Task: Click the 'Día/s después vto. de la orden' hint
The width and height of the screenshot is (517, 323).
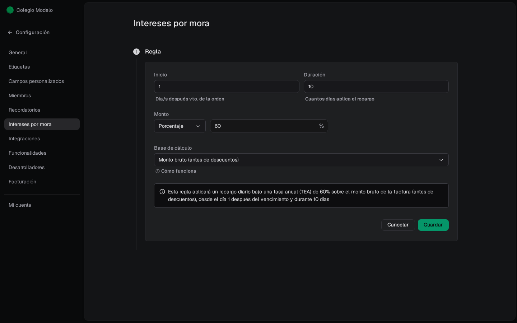Action: point(190,99)
